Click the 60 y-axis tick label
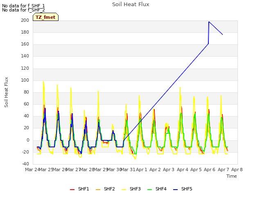The image size is (262, 197). point(26,104)
